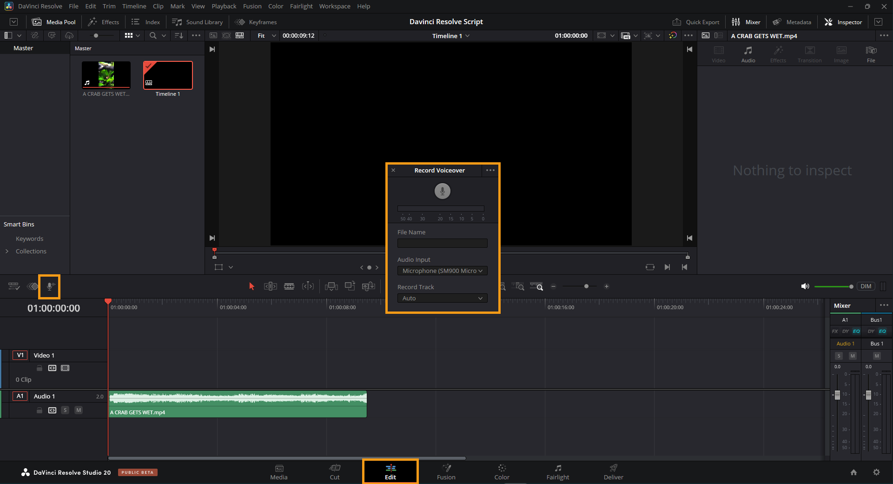Click the Insert Clip icon
This screenshot has height=484, width=893.
point(331,286)
